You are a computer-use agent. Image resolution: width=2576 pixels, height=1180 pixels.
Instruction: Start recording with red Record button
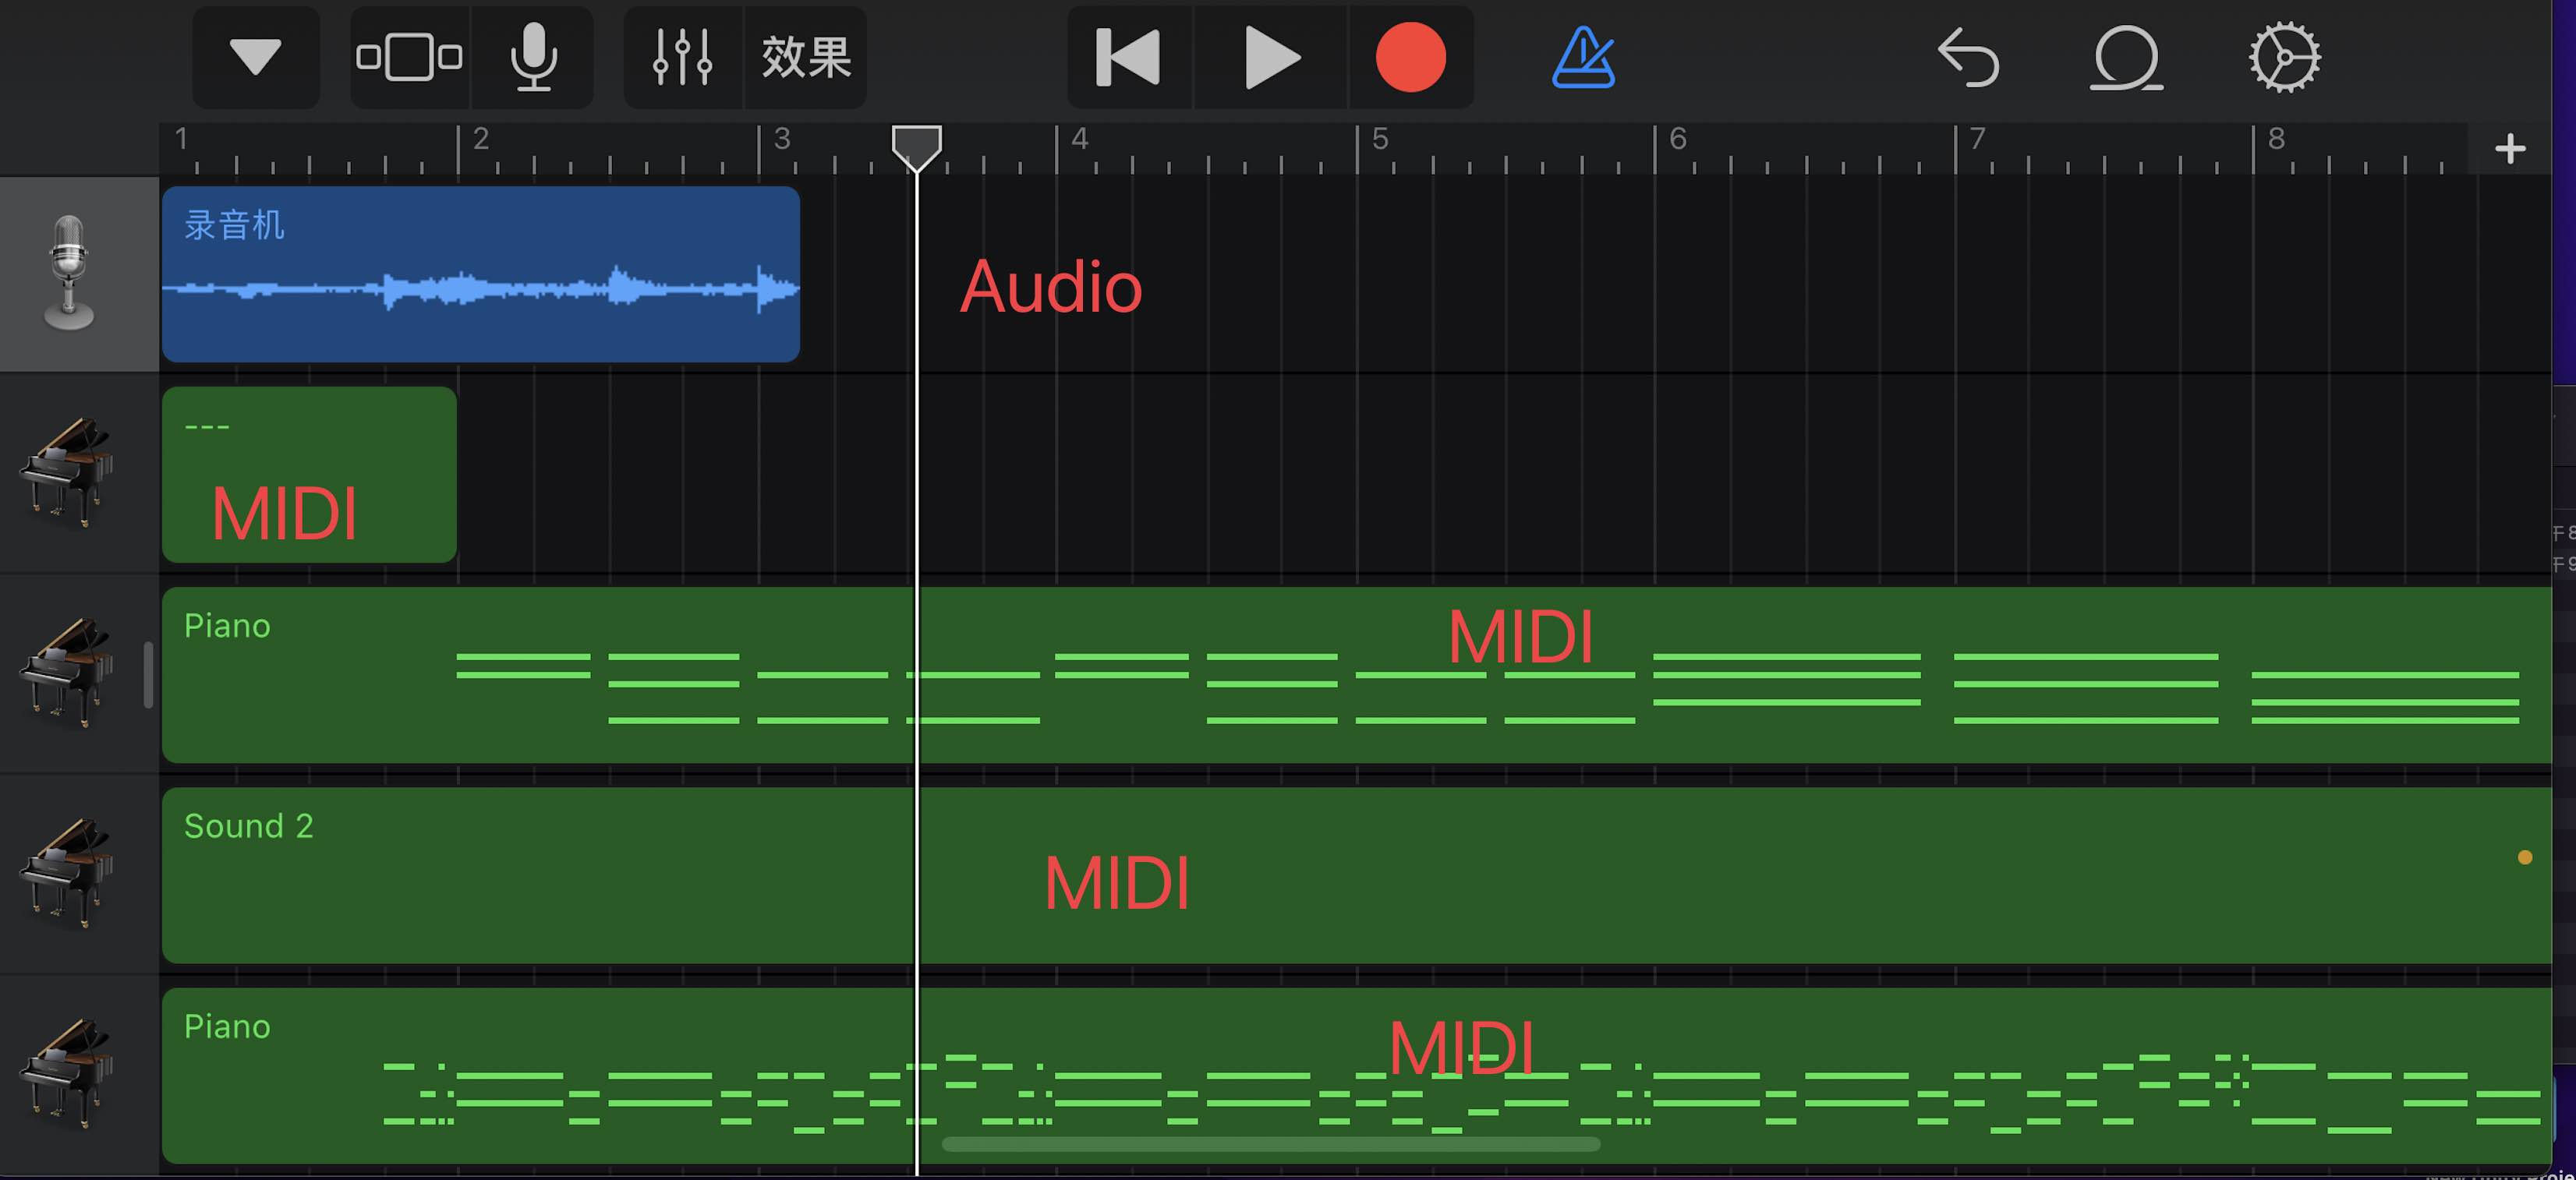(1410, 57)
